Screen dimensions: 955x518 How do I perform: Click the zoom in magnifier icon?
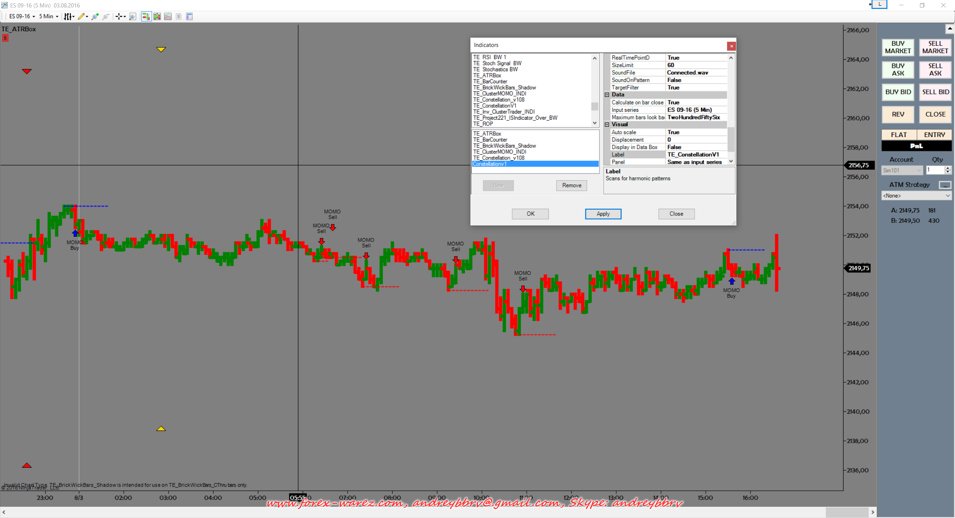[95, 16]
